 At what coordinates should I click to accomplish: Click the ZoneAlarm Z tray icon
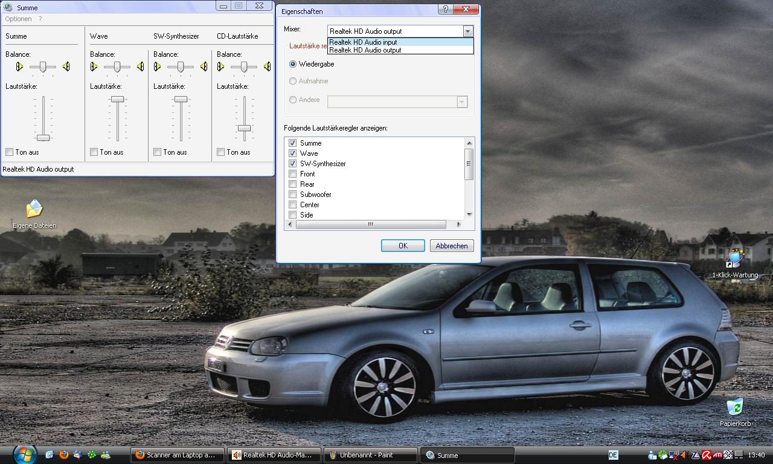(696, 455)
